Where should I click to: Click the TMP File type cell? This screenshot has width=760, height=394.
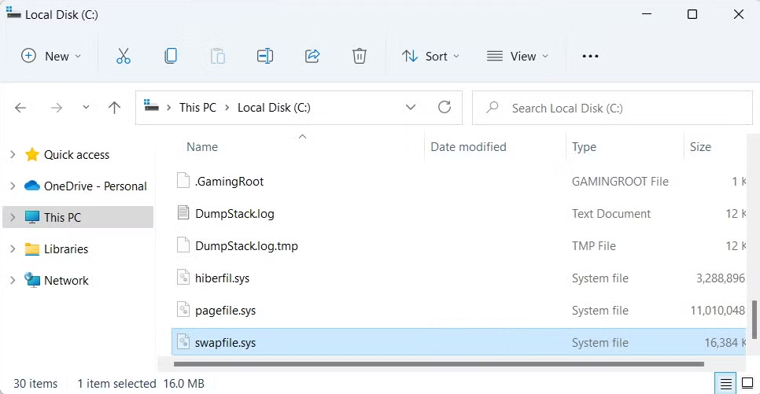594,245
